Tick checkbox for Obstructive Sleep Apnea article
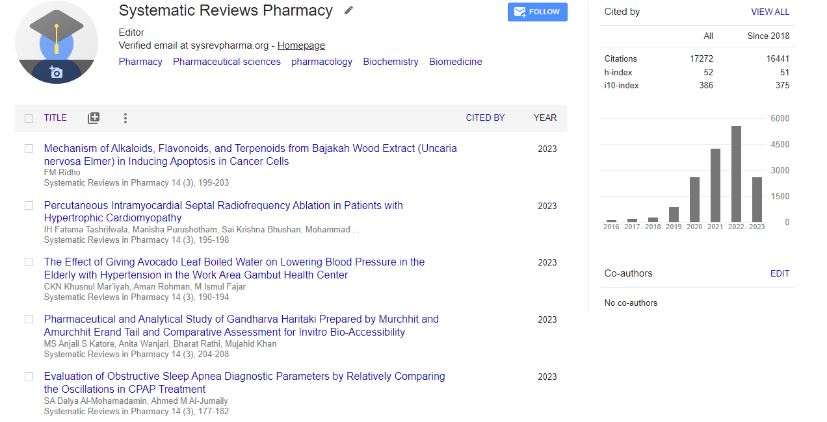This screenshot has height=422, width=827. point(29,377)
